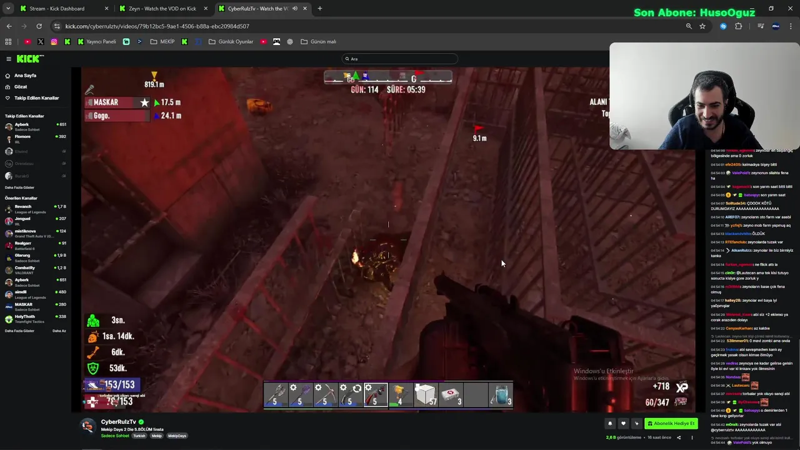Screen dimensions: 800x450
Task: Open a new browser tab
Action: [x=319, y=9]
